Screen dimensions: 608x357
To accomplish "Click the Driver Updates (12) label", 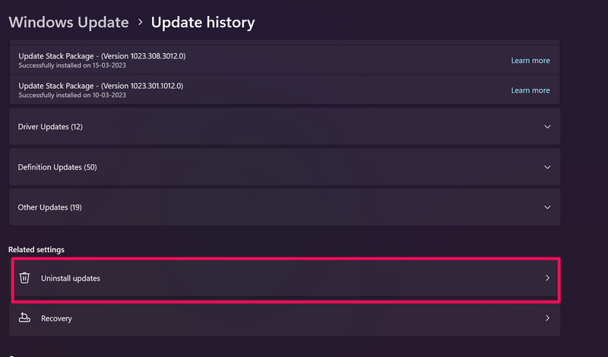I will coord(50,127).
